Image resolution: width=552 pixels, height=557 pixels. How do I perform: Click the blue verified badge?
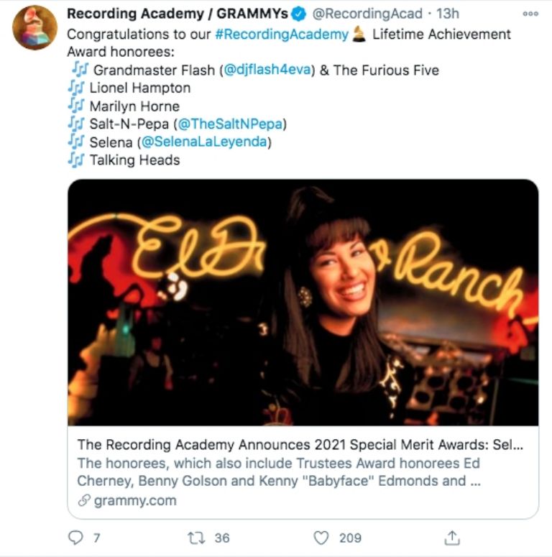click(298, 14)
